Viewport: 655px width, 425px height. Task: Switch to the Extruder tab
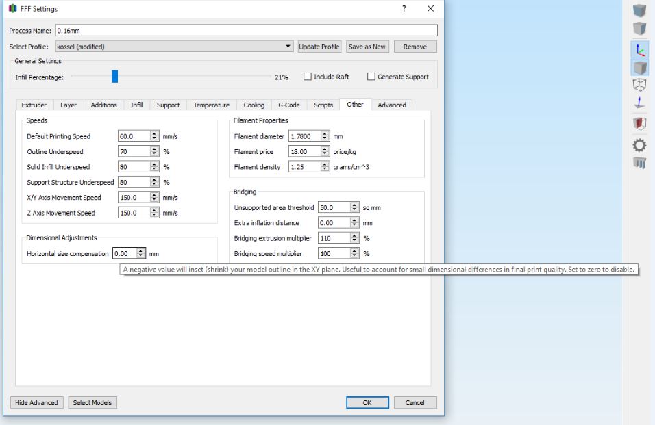[34, 105]
